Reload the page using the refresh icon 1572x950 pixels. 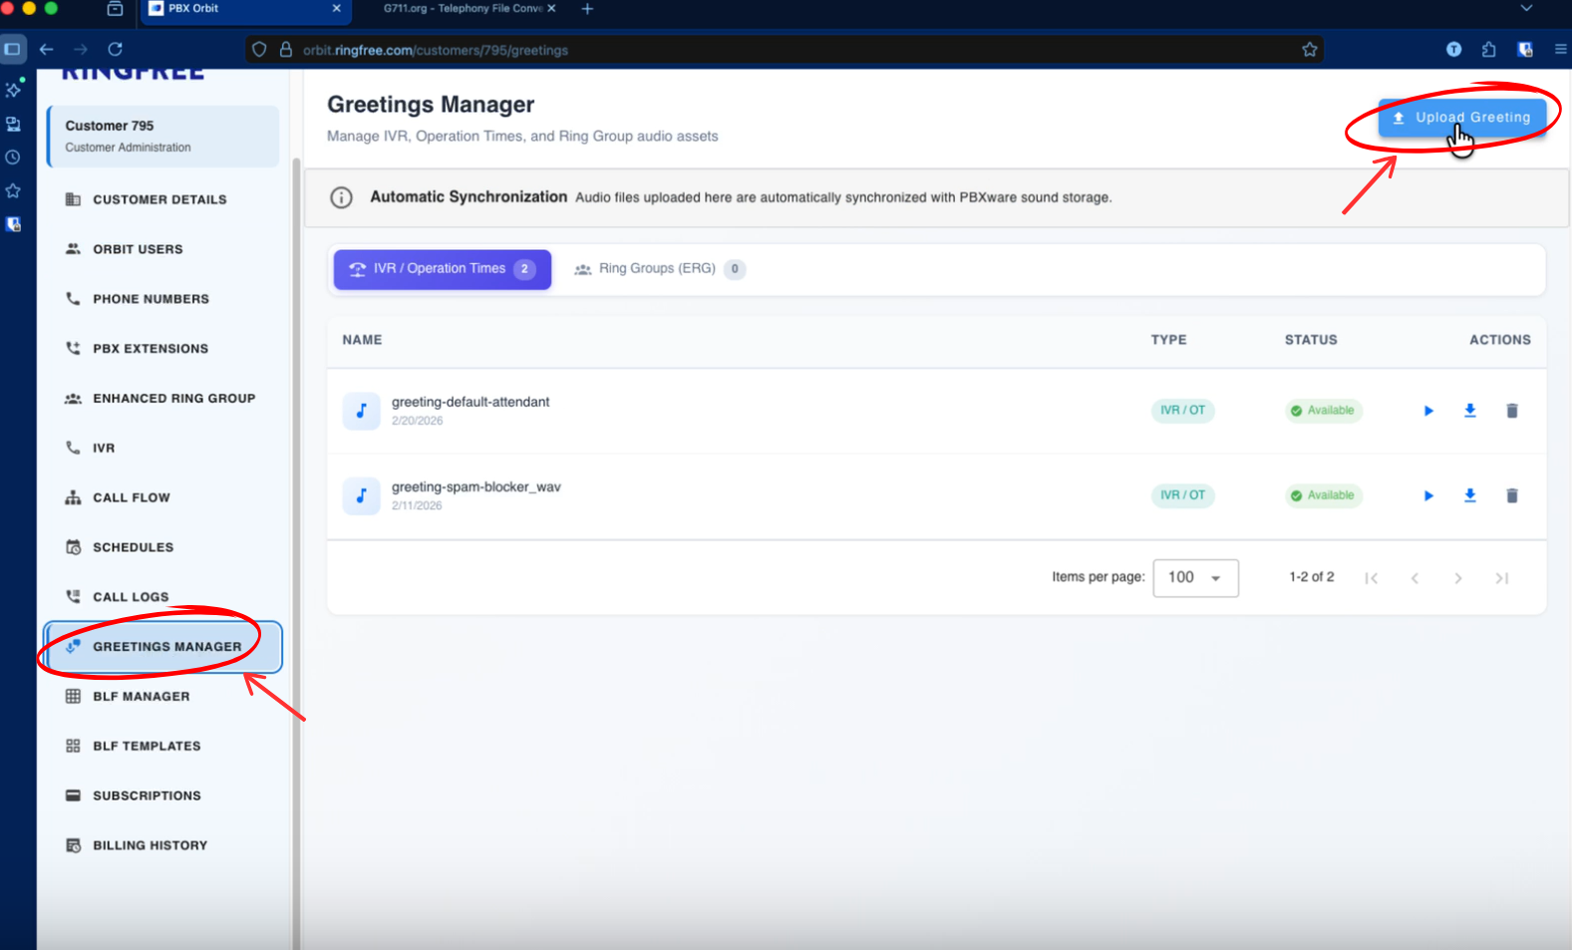tap(115, 49)
